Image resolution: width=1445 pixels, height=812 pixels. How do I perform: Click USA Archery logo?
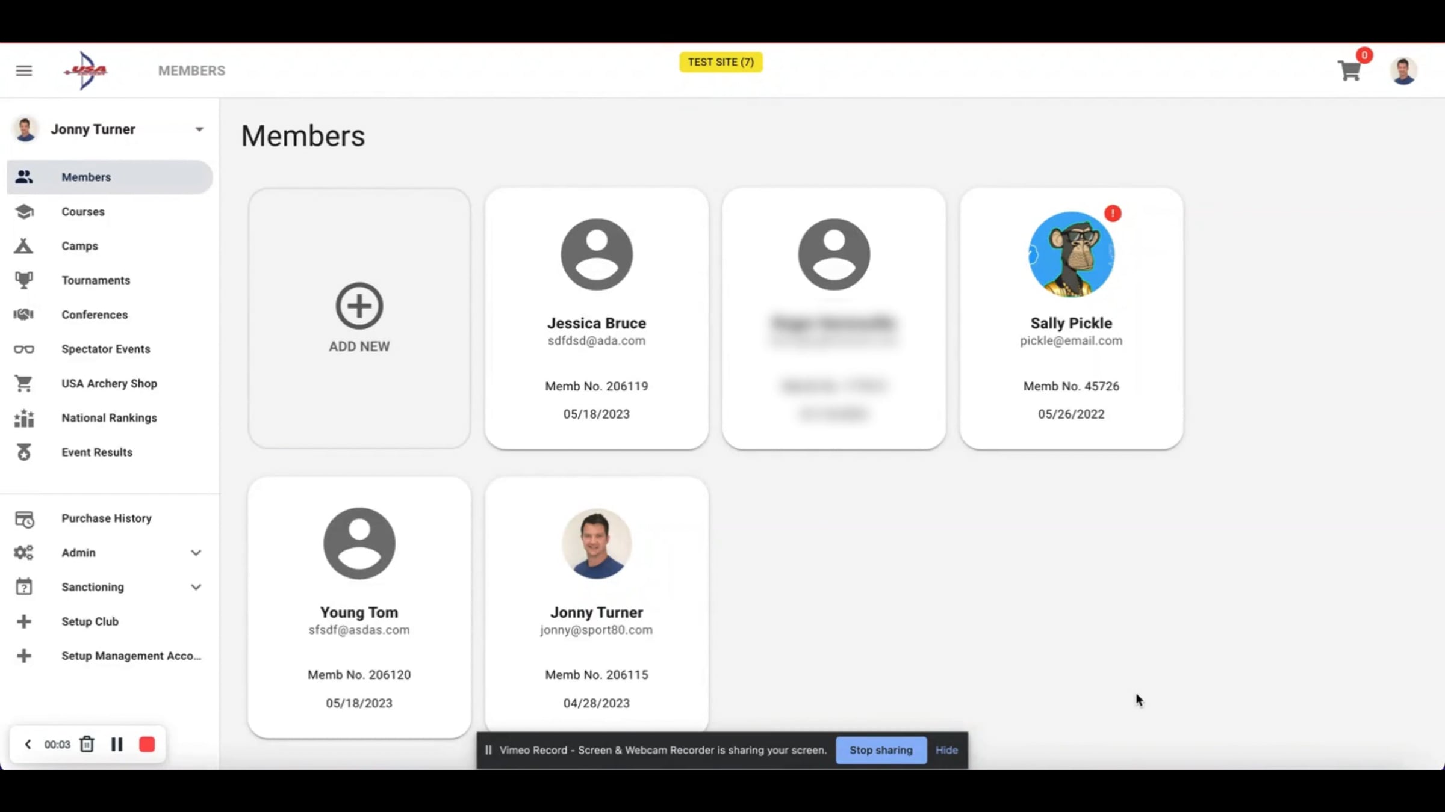tap(86, 71)
